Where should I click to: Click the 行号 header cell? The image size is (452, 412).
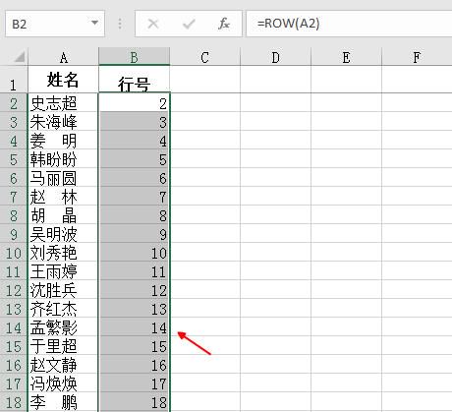(x=135, y=80)
